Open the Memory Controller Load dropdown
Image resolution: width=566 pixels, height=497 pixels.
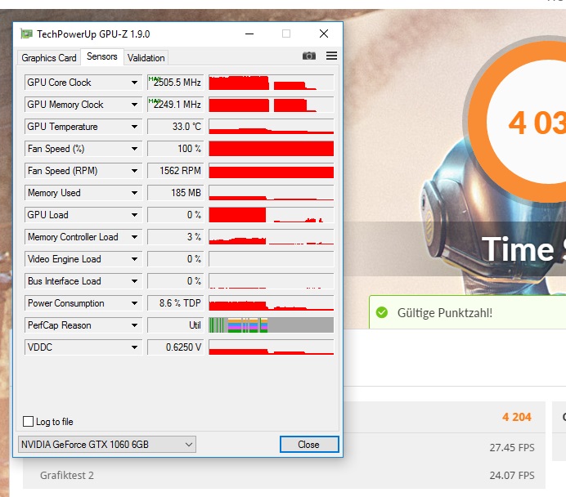(x=134, y=237)
